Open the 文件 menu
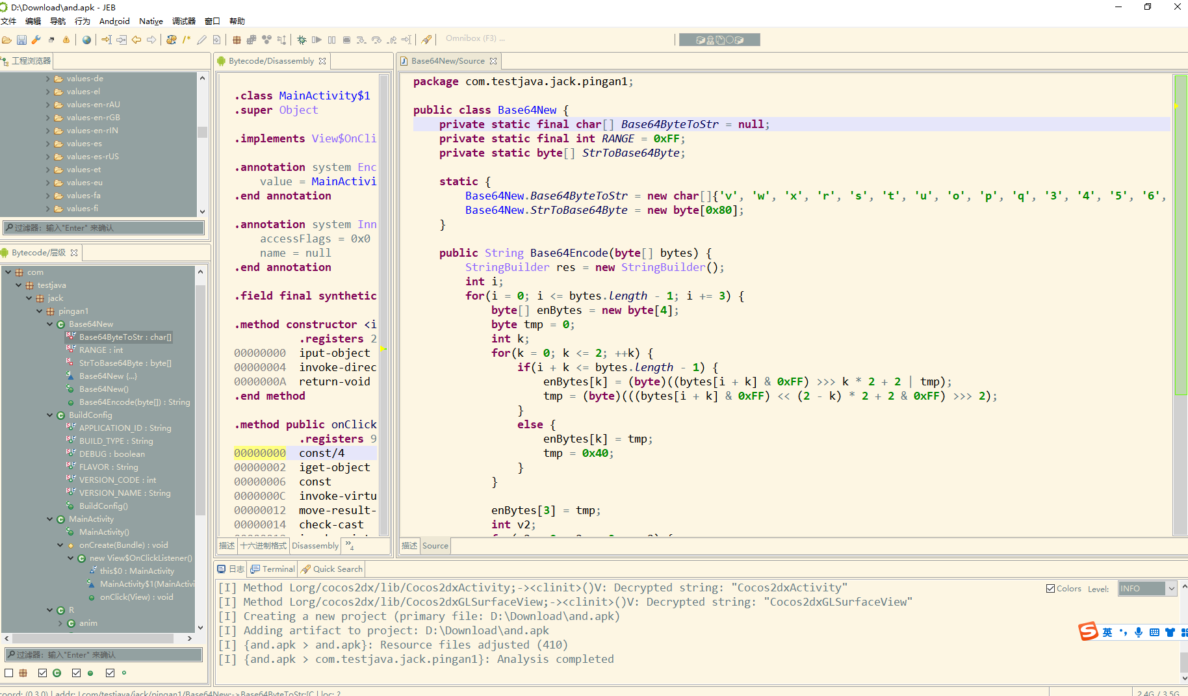Screen dimensions: 1188x696 coord(9,21)
